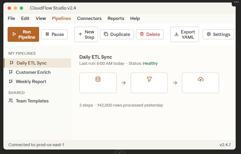
Task: Click the Healthy status text
Action: click(150, 63)
